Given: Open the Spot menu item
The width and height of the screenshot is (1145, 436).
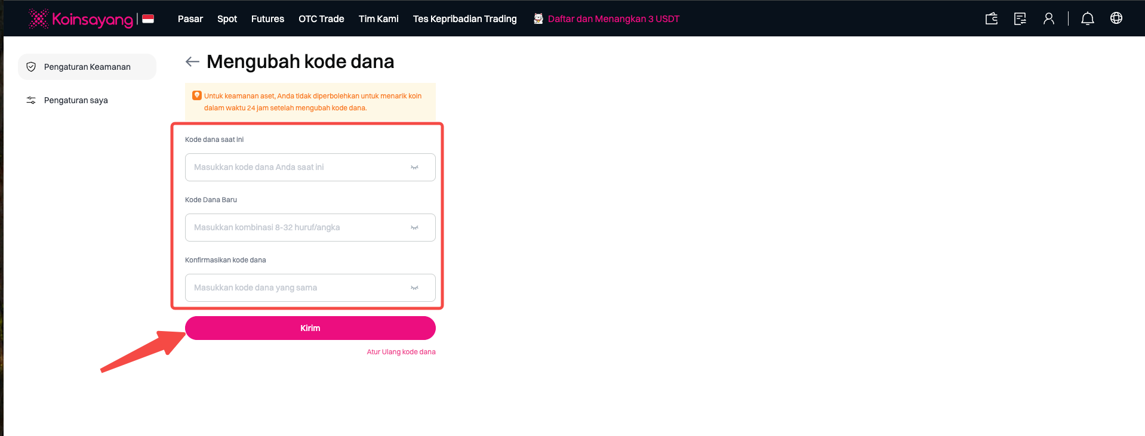Looking at the screenshot, I should click(x=227, y=19).
